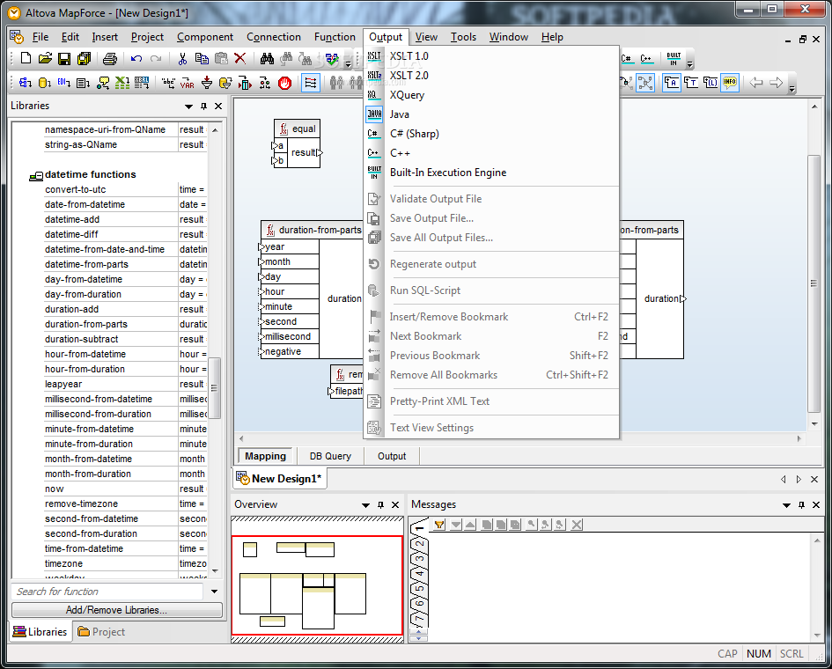Pin the Libraries panel

203,107
